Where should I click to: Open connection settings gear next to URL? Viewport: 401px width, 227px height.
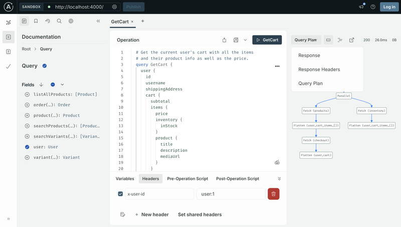115,7
